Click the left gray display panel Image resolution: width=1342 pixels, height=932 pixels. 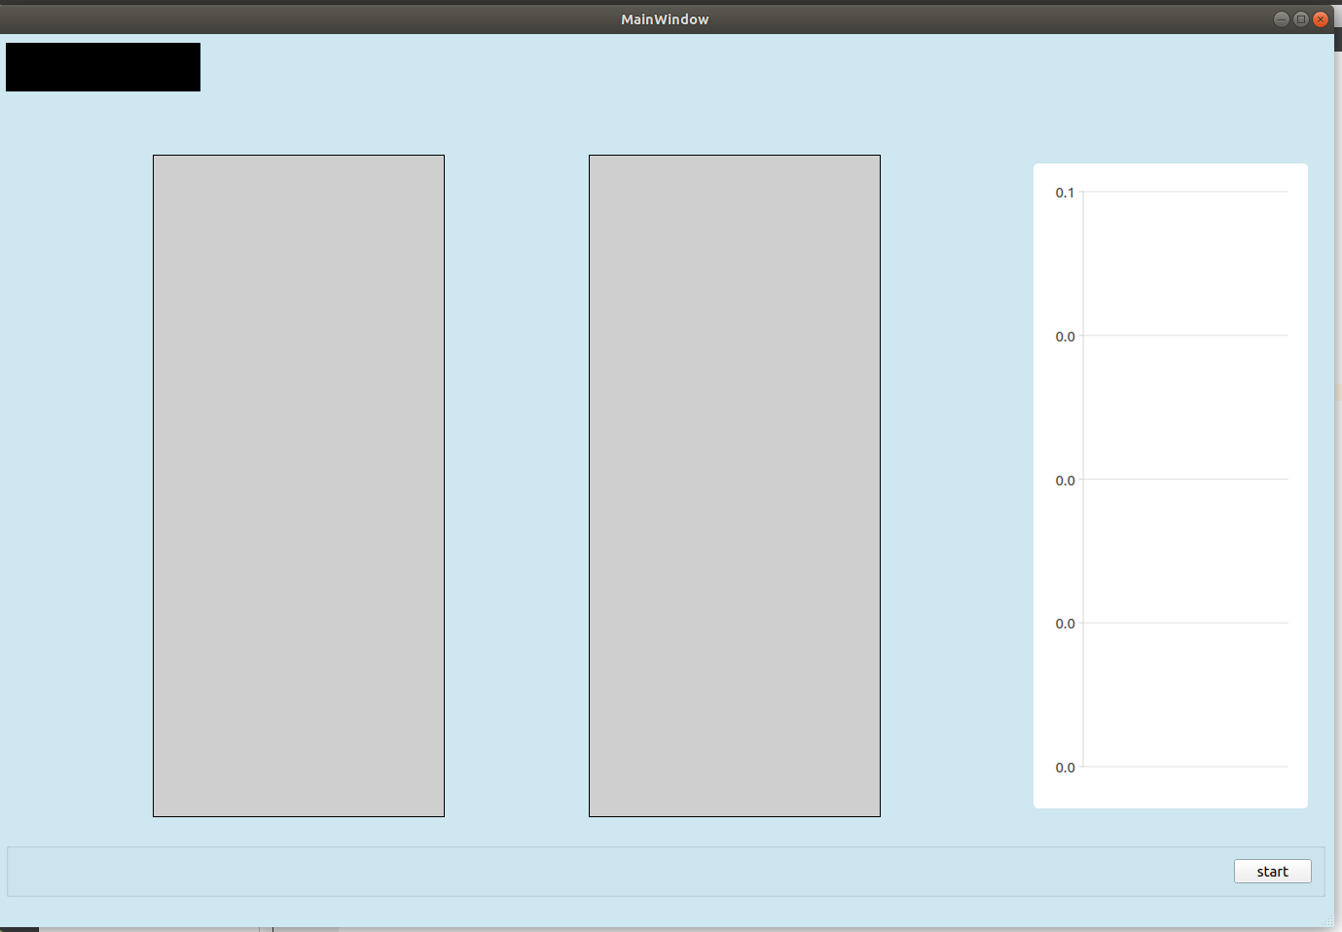298,484
